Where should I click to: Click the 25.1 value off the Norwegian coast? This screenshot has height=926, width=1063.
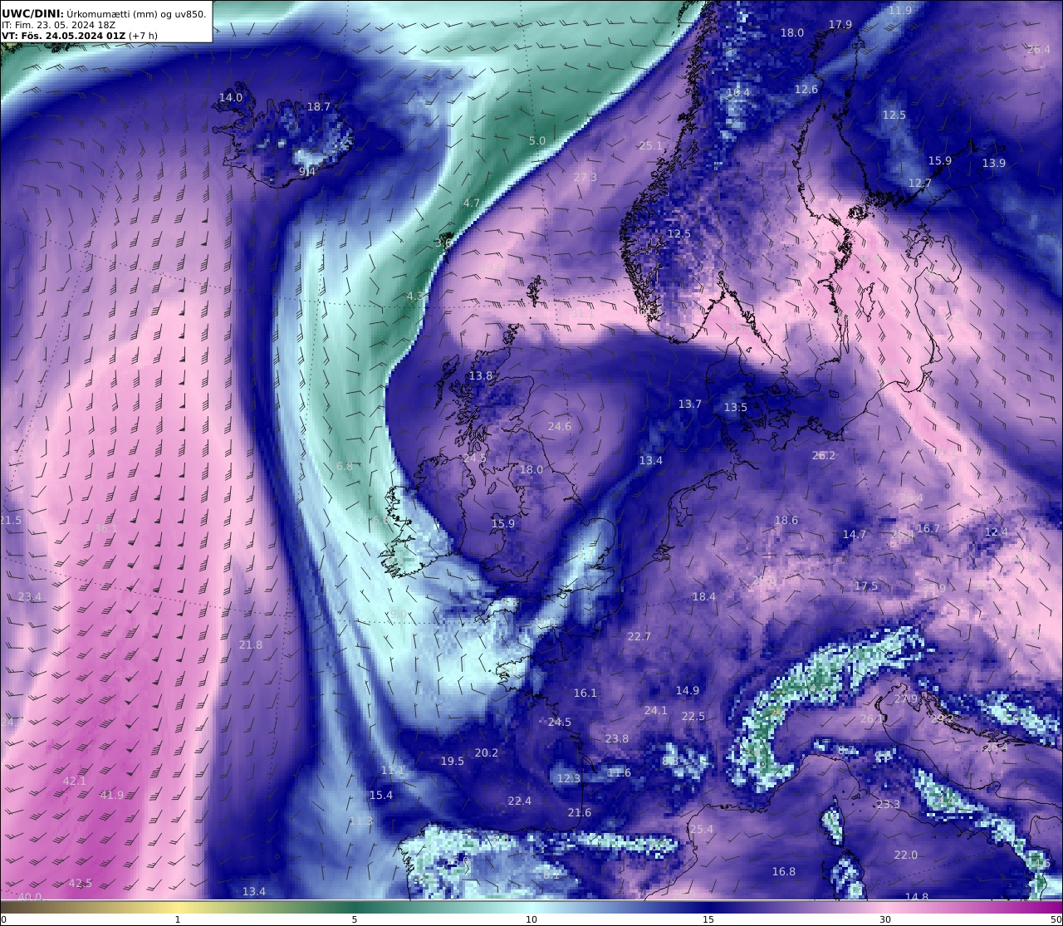[x=651, y=145]
